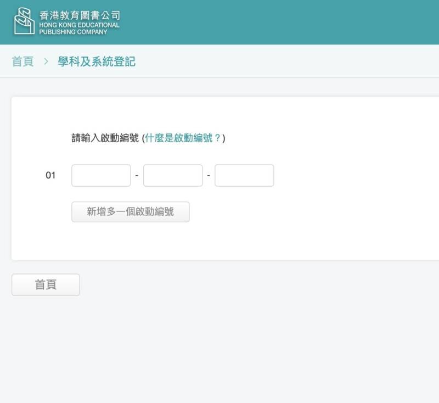Click the second dash between code fields

pos(209,176)
